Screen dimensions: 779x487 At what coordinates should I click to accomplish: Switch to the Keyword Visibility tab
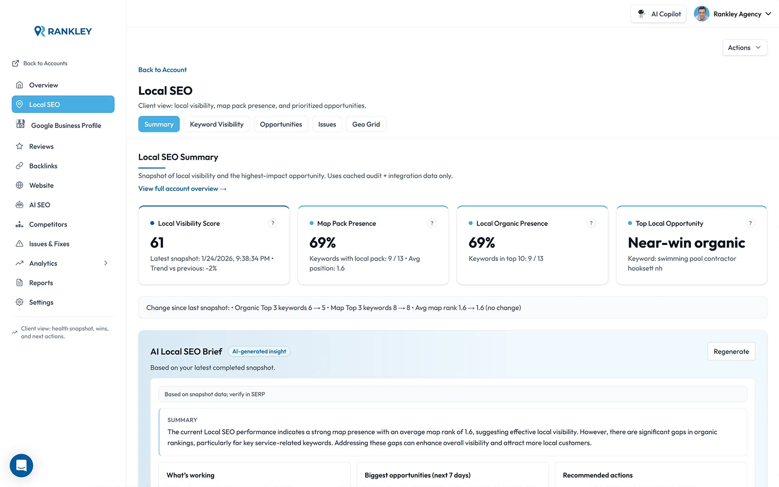(x=217, y=124)
